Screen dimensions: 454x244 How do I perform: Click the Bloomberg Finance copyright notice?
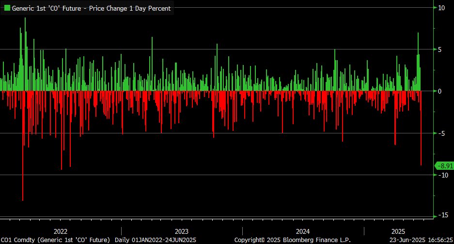click(293, 240)
